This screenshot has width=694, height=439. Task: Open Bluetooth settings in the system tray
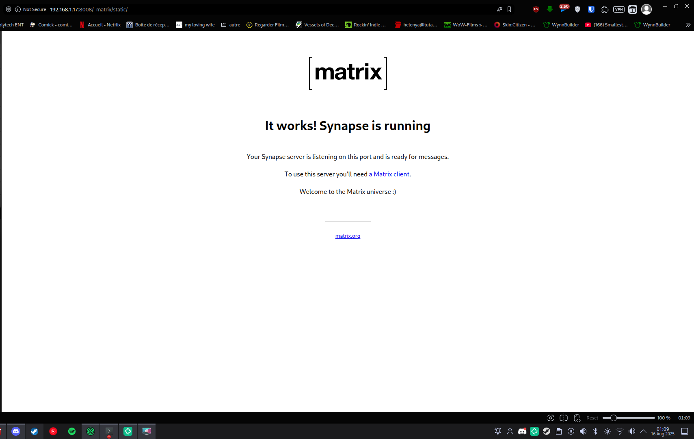pyautogui.click(x=595, y=431)
